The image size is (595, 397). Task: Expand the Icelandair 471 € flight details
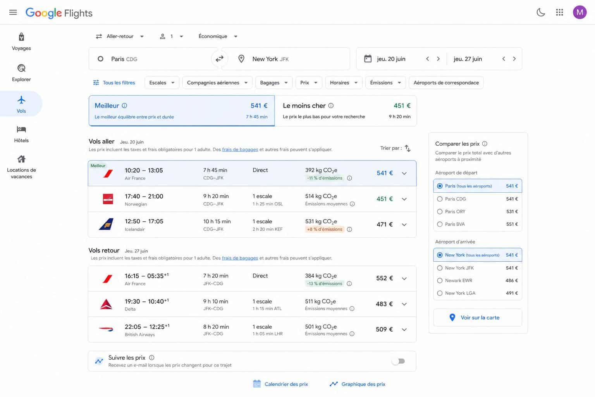[404, 224]
